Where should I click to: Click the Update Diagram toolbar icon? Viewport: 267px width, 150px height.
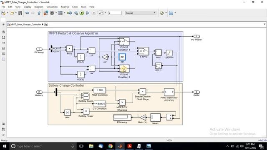pos(70,13)
